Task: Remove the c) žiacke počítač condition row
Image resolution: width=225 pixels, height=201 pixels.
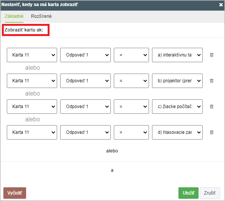Action: coord(211,107)
